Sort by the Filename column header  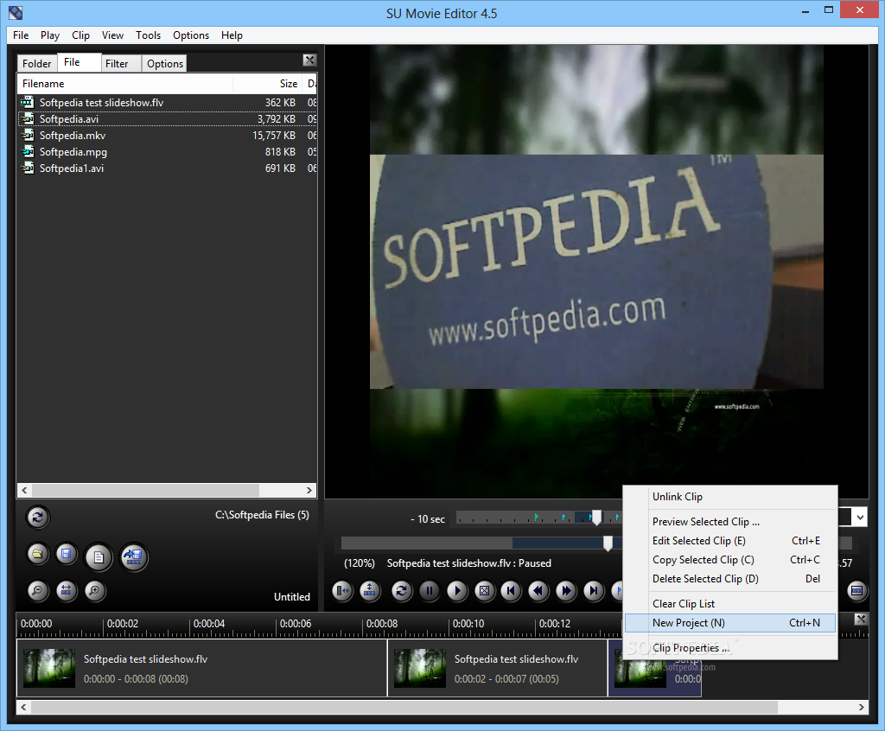click(125, 84)
